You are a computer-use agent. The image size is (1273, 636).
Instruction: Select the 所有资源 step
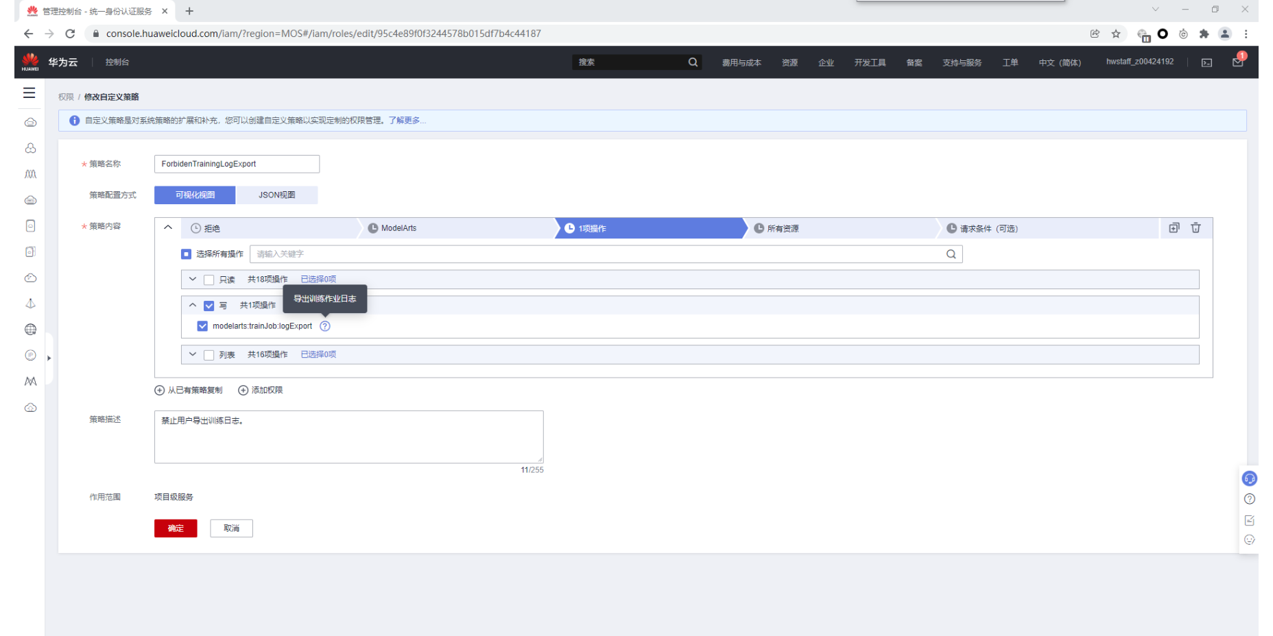842,228
